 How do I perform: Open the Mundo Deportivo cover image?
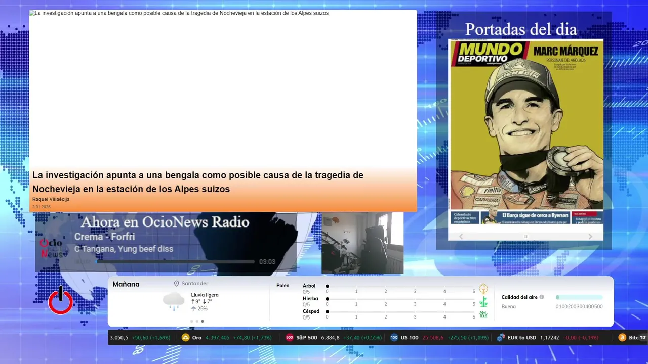pos(525,132)
